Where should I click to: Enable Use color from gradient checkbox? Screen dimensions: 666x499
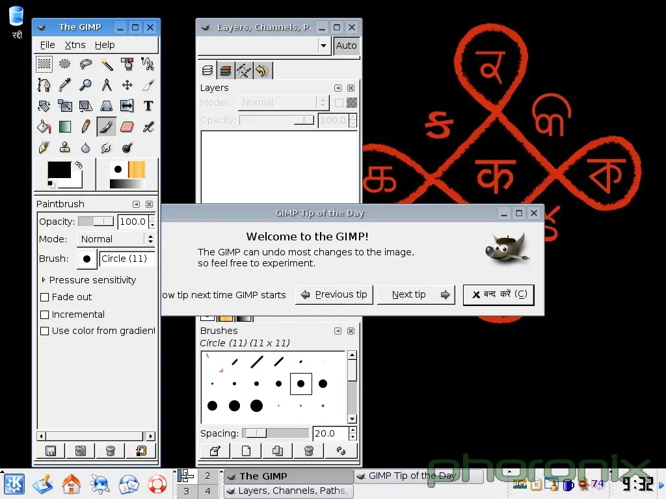(x=45, y=331)
